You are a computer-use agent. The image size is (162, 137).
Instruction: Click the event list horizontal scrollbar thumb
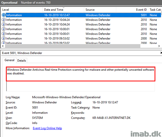click(x=72, y=46)
